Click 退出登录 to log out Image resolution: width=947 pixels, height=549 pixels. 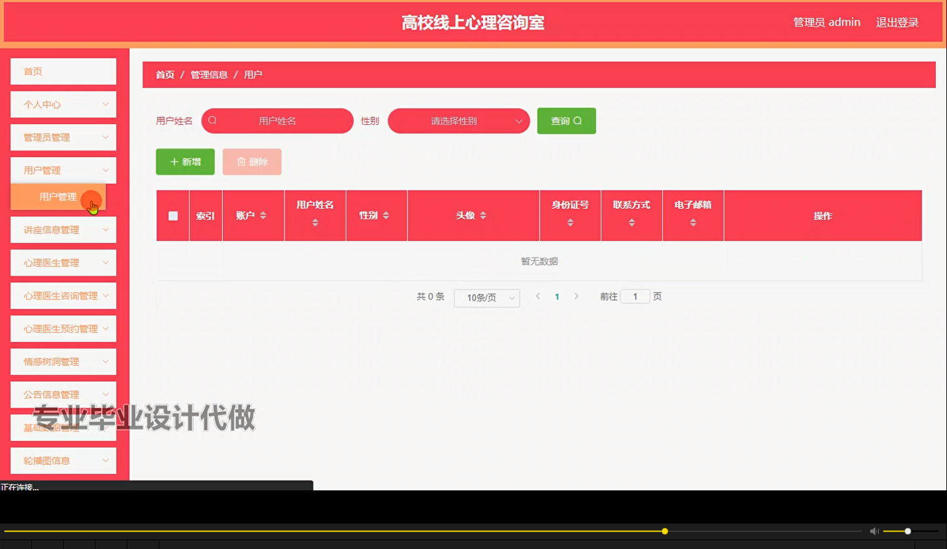[898, 22]
